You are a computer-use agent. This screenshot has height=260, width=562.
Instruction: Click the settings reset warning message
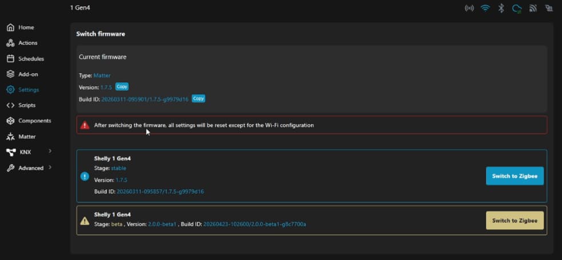coord(204,125)
